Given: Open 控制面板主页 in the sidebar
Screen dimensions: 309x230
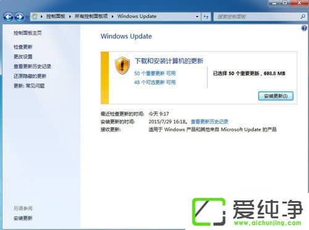Looking at the screenshot, I should (x=28, y=33).
